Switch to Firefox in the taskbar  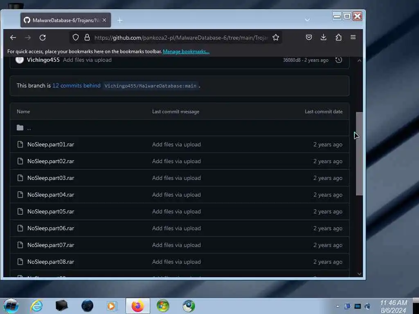tap(137, 306)
